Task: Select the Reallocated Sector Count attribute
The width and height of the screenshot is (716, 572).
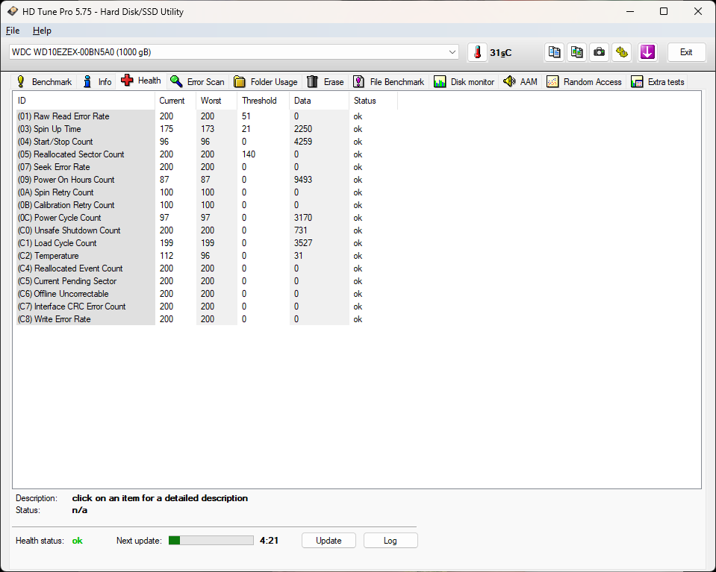Action: click(206, 154)
